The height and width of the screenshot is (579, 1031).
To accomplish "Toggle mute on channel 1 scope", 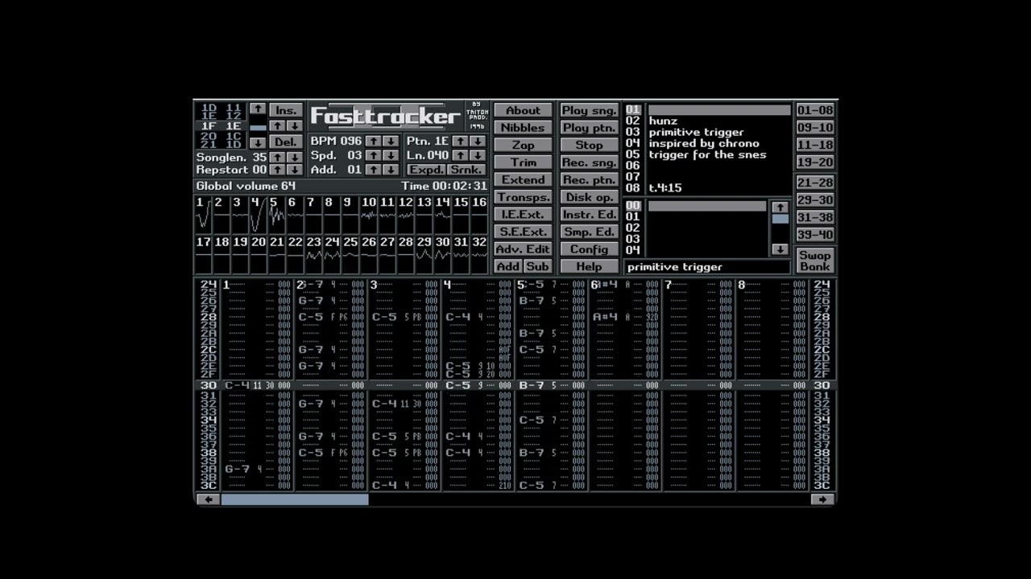I will (204, 213).
